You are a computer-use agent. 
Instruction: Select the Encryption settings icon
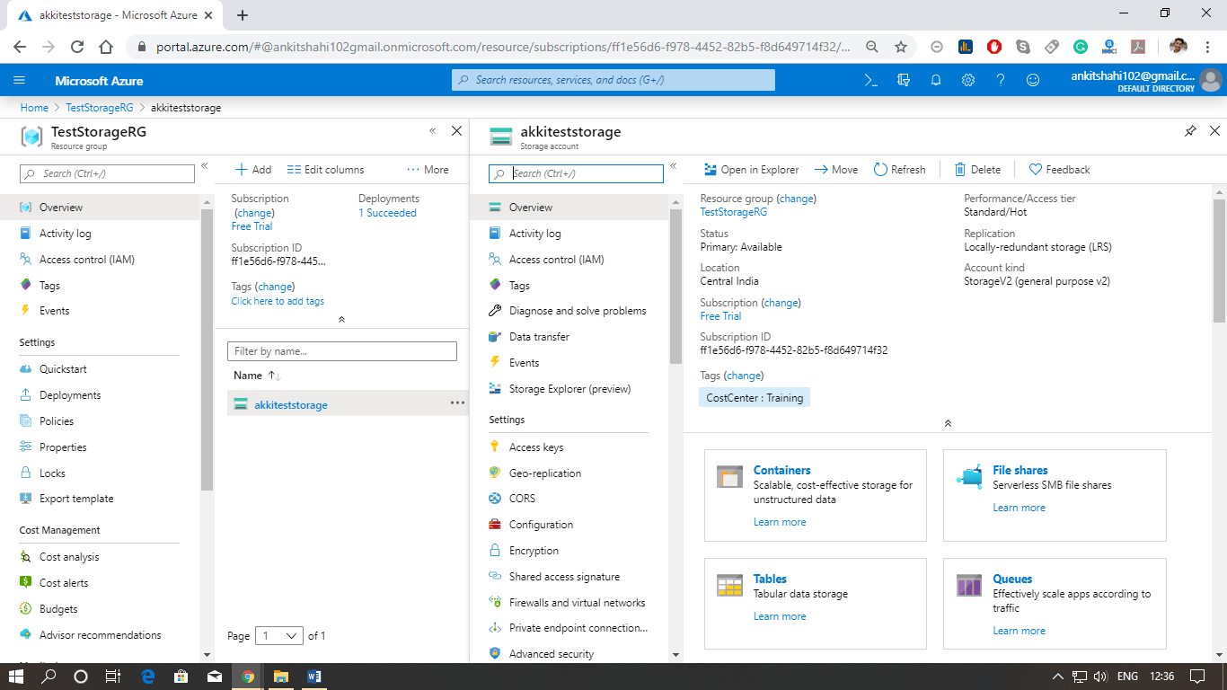pyautogui.click(x=493, y=550)
